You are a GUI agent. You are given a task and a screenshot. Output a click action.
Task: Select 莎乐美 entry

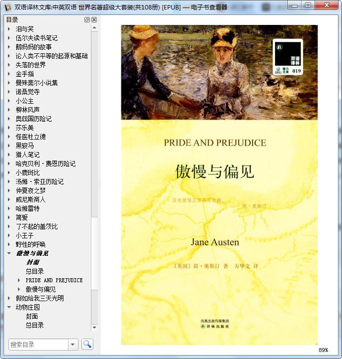point(24,128)
